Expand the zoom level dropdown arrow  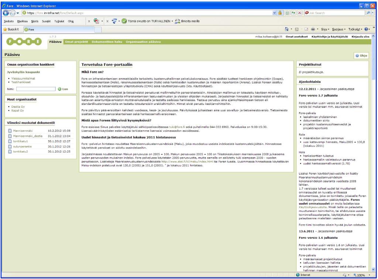369,275
